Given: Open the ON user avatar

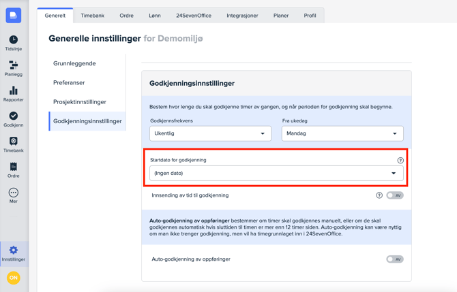Looking at the screenshot, I should (x=13, y=278).
